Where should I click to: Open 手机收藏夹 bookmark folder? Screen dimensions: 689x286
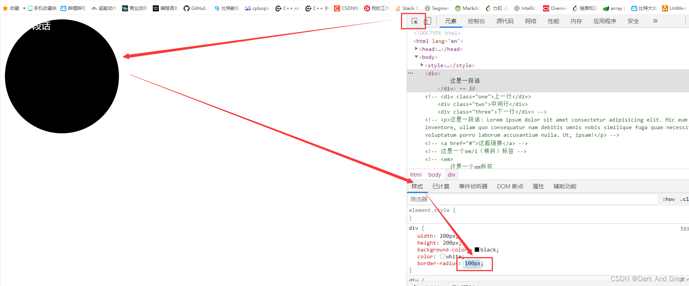(42, 8)
